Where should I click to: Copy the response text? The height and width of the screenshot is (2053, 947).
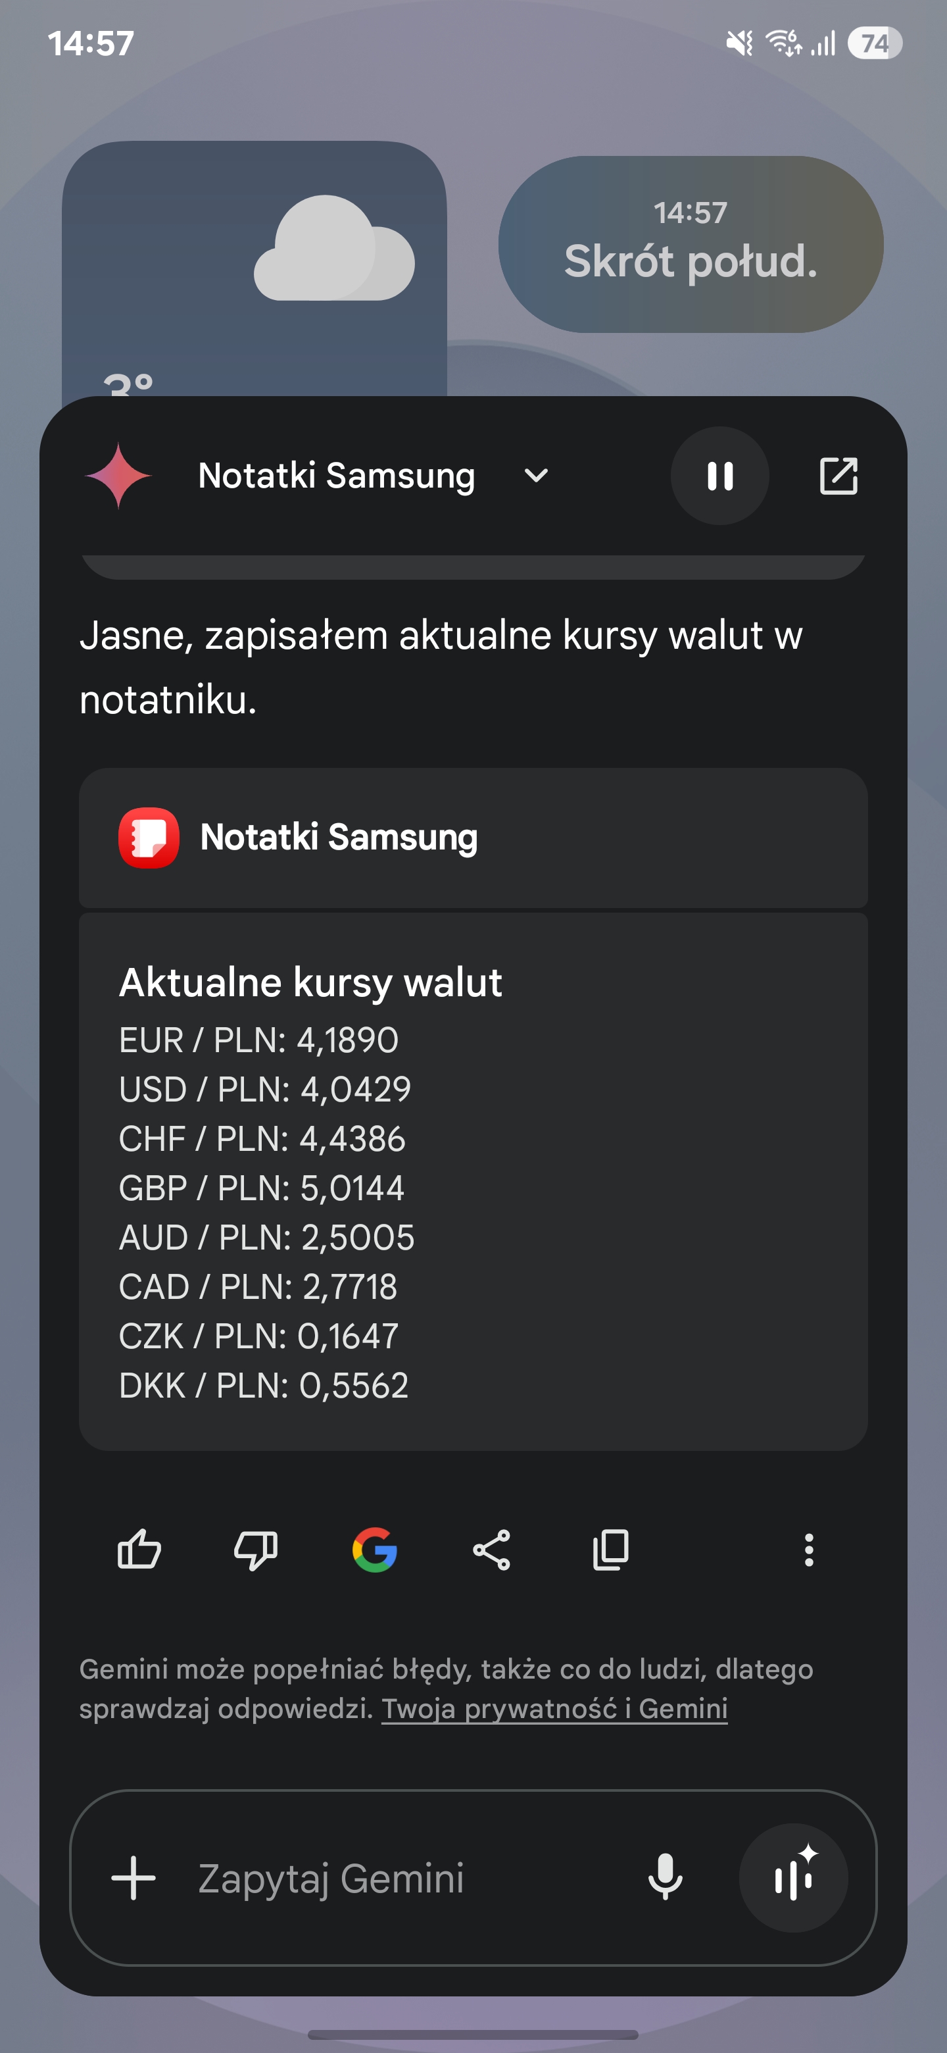click(x=611, y=1550)
